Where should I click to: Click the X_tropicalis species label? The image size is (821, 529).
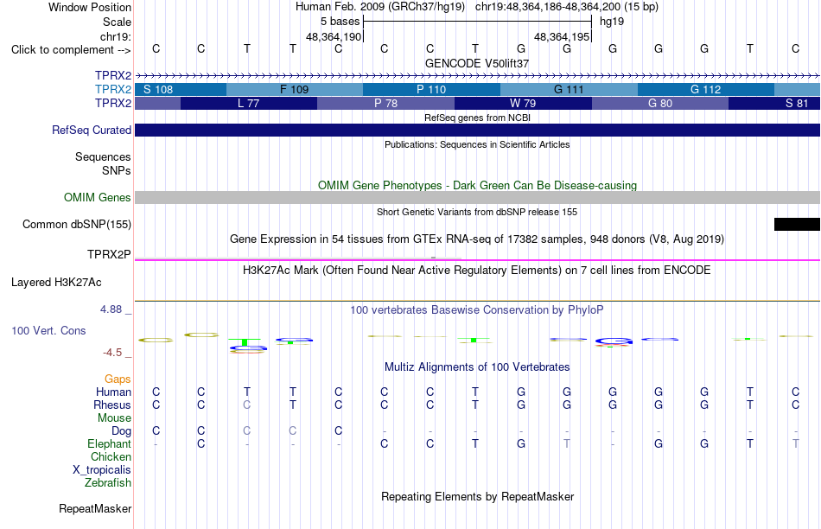pos(102,470)
